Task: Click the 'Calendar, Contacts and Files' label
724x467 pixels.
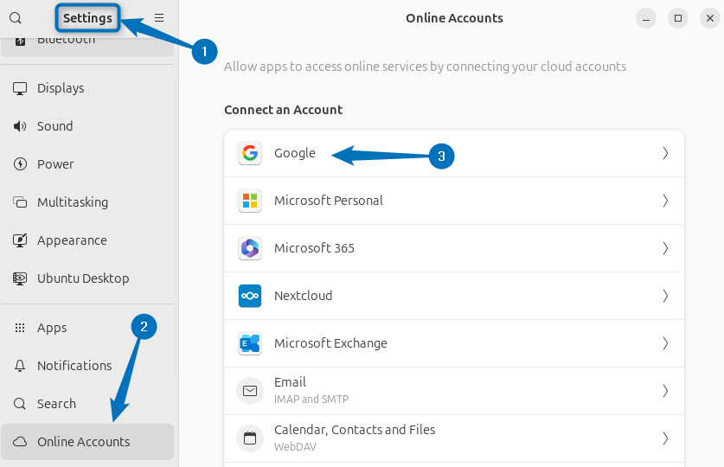Action: point(355,430)
